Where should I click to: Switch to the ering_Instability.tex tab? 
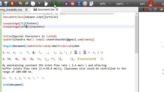(x=11, y=10)
